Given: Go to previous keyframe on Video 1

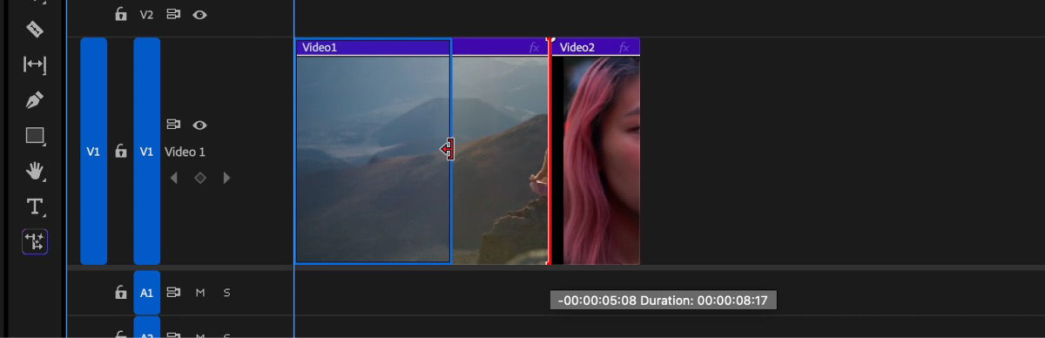Looking at the screenshot, I should (x=173, y=178).
